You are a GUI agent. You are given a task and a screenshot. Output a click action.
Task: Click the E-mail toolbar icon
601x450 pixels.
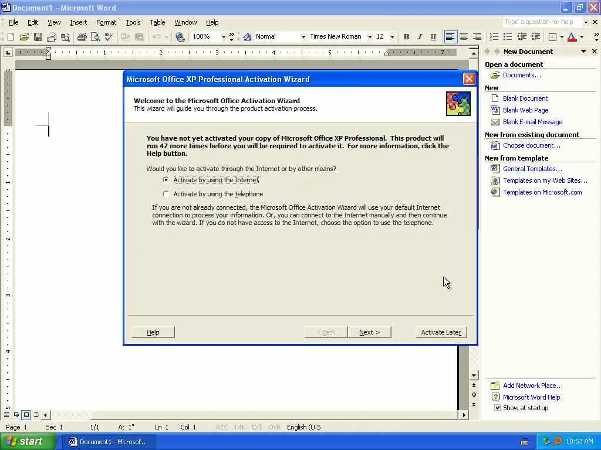pyautogui.click(x=52, y=37)
